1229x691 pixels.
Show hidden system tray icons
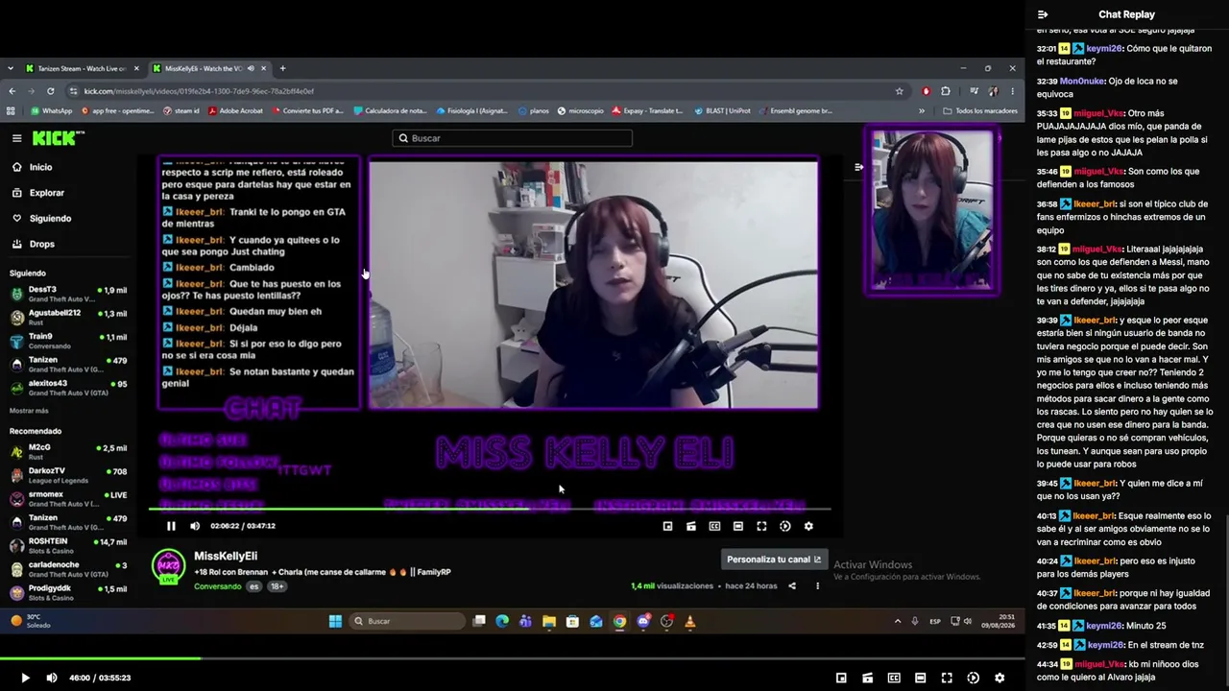pos(898,621)
